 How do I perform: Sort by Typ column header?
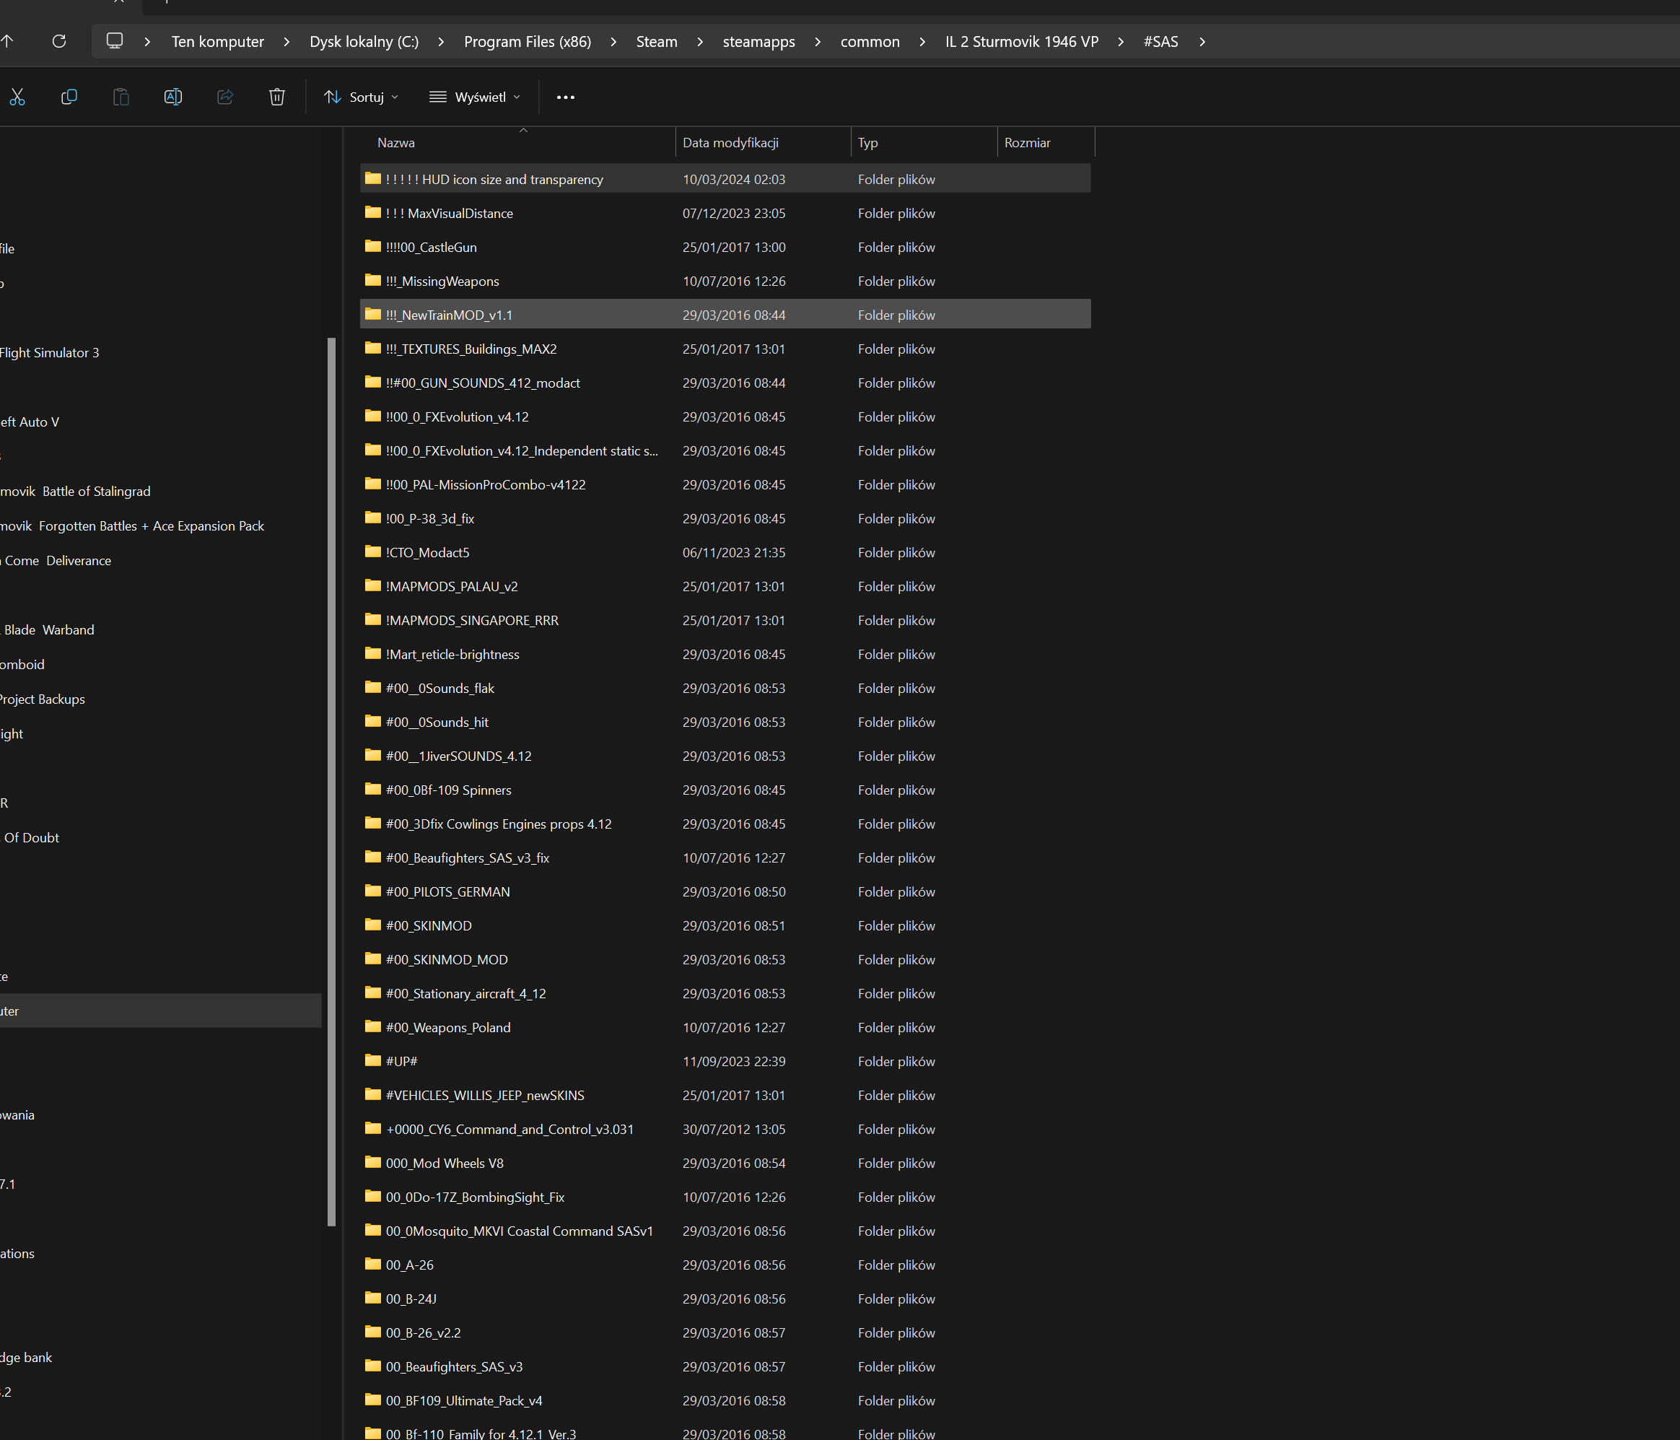tap(924, 143)
